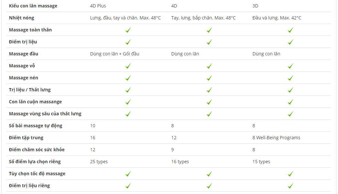Click 4D Plus checkmark for Tùy chọn tốc độ massage
Viewport: 338px width, 194px height.
(x=128, y=174)
